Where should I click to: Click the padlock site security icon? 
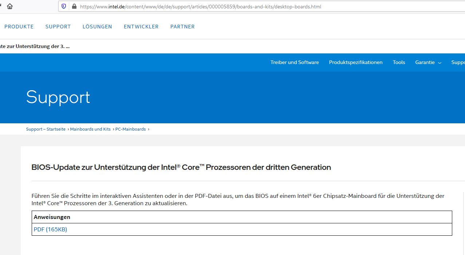[74, 6]
